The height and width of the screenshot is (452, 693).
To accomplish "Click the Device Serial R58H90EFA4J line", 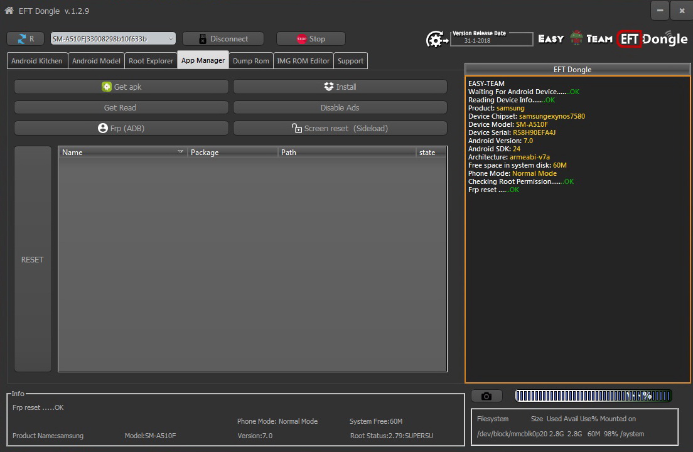I will point(512,132).
